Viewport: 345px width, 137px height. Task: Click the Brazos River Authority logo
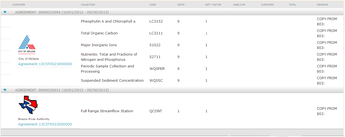pyautogui.click(x=28, y=105)
